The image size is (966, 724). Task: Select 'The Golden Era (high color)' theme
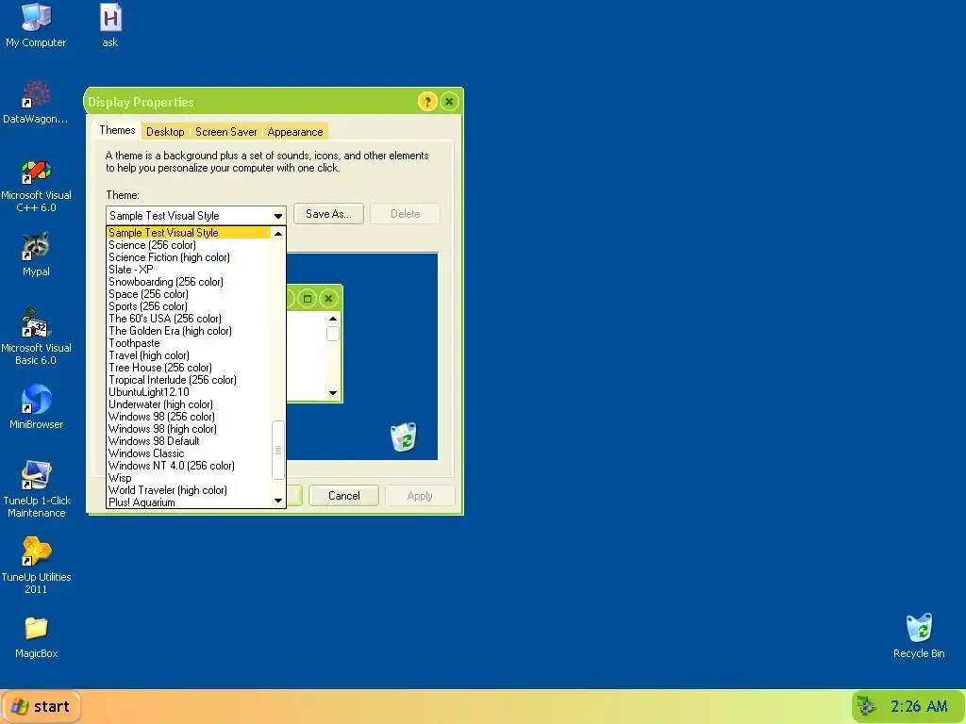pos(189,331)
